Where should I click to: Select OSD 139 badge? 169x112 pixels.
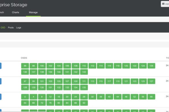[x=50, y=72]
